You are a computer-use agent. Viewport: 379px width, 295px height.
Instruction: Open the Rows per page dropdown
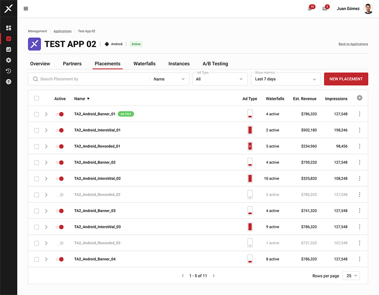351,276
